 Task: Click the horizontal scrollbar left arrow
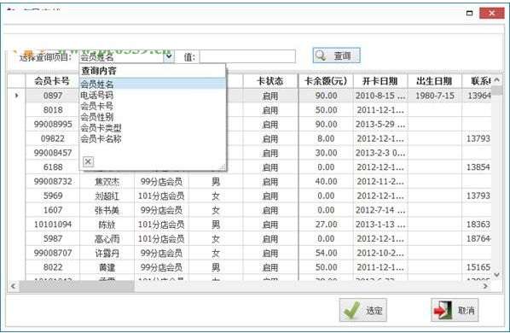(13, 286)
